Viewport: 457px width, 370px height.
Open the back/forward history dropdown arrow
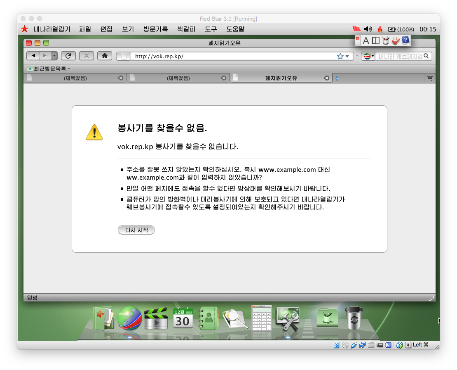(54, 56)
